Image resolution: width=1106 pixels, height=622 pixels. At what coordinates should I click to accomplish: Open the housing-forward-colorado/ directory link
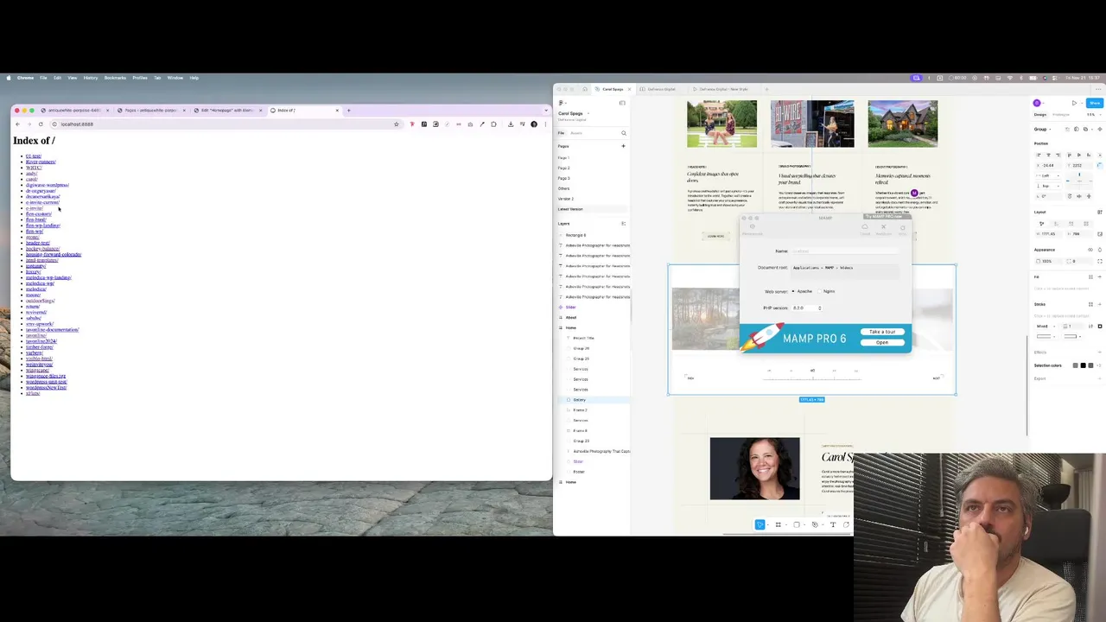click(54, 255)
